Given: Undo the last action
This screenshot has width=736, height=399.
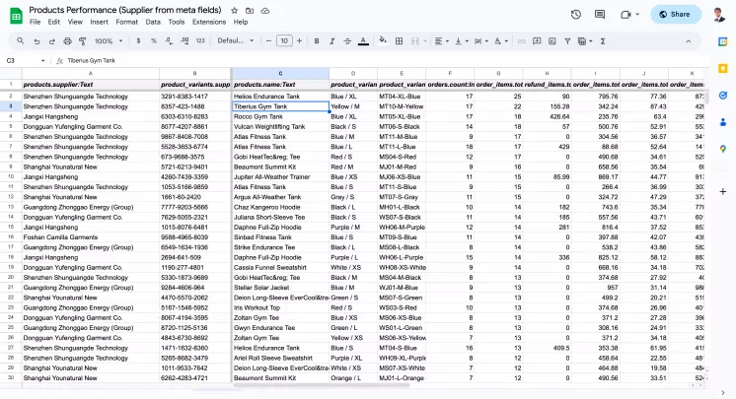Looking at the screenshot, I should pyautogui.click(x=37, y=41).
